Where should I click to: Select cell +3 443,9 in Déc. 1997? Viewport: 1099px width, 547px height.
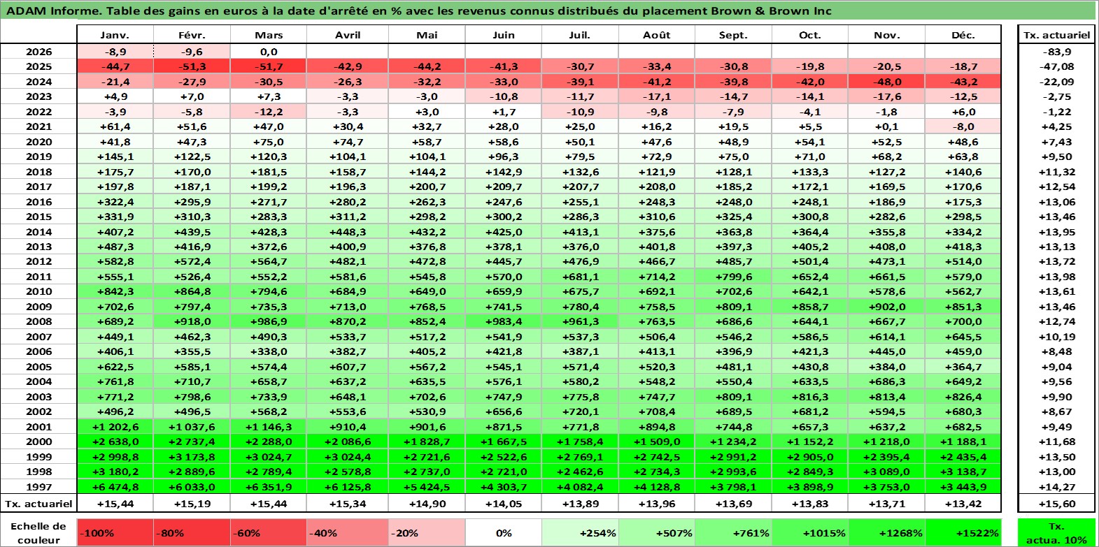point(963,487)
